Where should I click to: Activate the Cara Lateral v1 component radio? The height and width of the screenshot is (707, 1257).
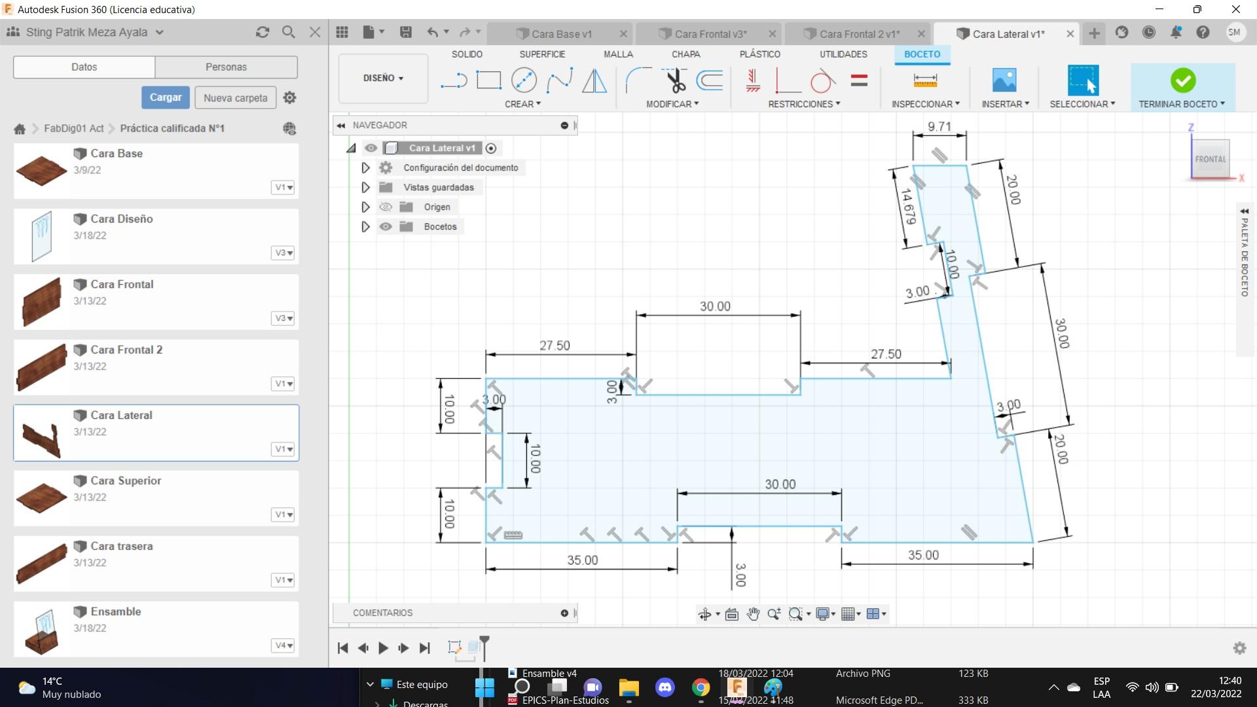coord(491,149)
